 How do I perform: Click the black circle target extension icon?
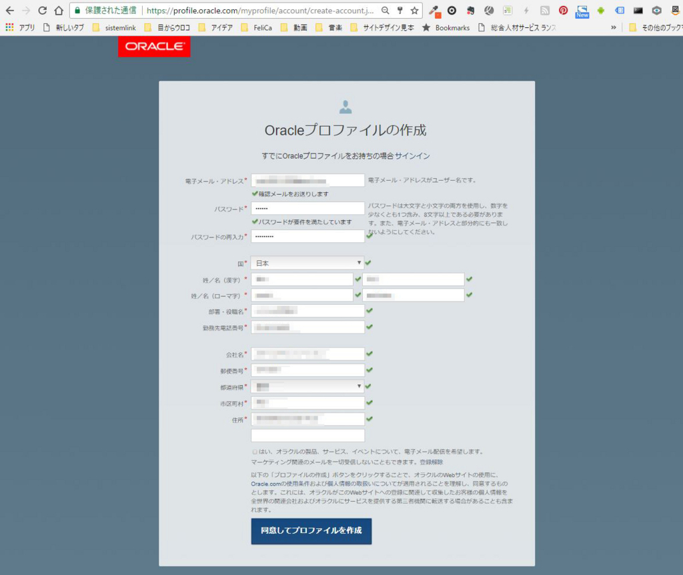452,11
